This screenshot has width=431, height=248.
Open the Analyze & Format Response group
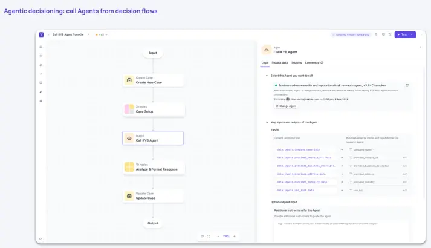[x=153, y=167]
